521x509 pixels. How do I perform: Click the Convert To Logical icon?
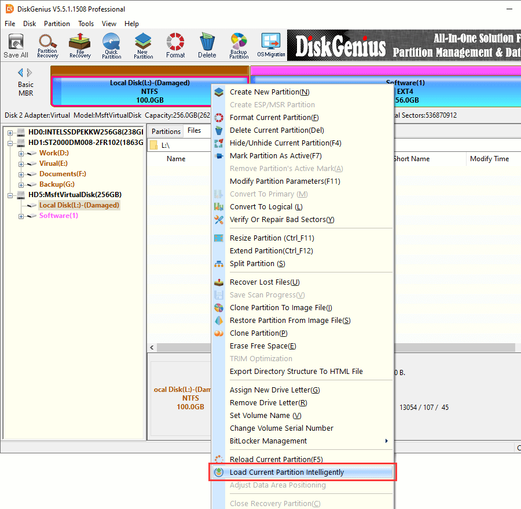pos(219,207)
